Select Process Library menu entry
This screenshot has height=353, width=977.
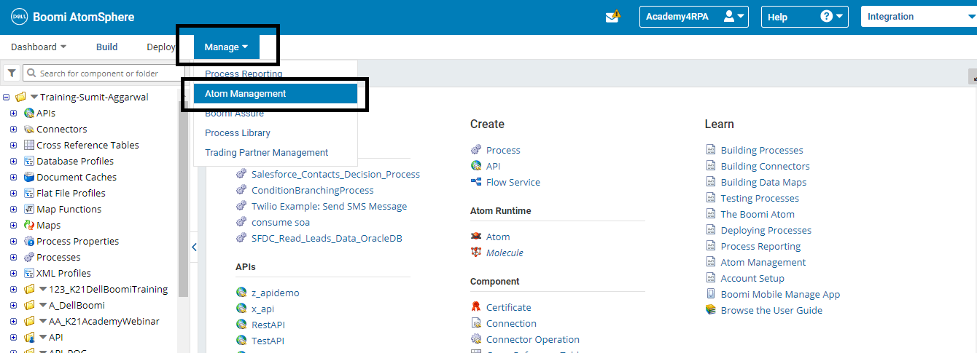(276, 132)
